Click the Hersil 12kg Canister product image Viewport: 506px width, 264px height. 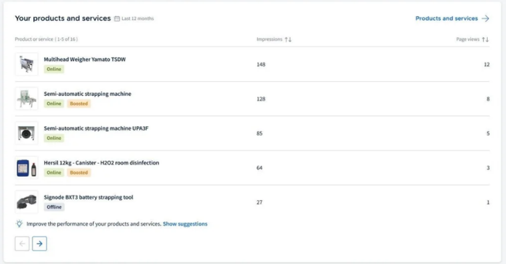point(26,167)
